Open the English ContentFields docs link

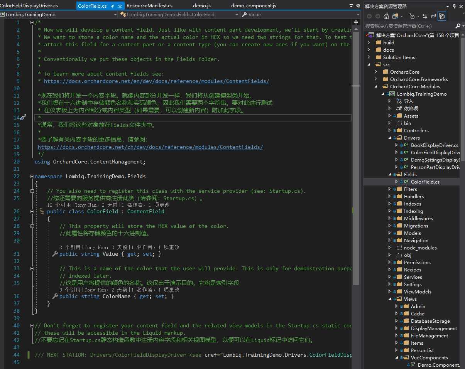tap(156, 81)
